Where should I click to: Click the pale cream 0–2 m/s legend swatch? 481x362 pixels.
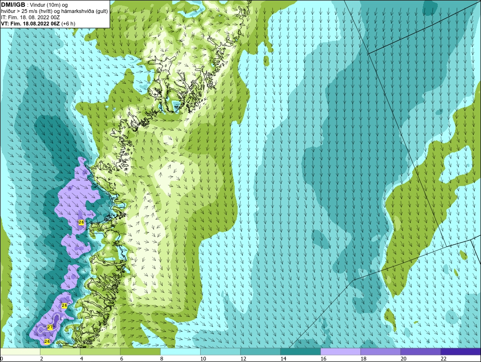point(20,351)
